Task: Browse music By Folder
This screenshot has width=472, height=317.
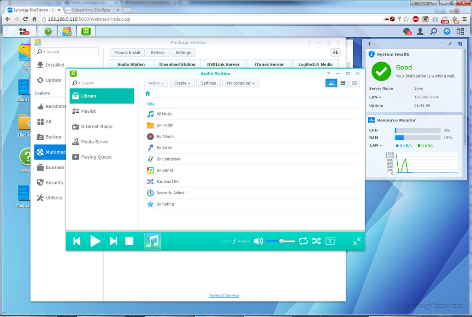Action: 250,125
